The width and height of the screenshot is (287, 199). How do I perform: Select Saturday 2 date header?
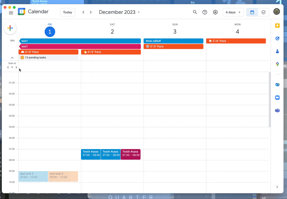[x=112, y=32]
